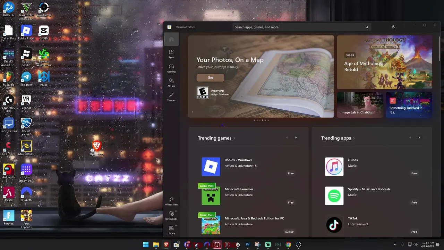Screen dimensions: 444x250
Task: Show previous Trending apps items
Action: tap(410, 138)
